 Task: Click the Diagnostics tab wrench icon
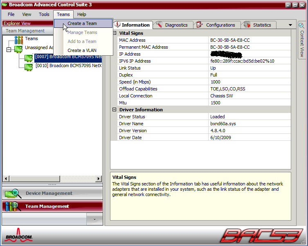(159, 25)
